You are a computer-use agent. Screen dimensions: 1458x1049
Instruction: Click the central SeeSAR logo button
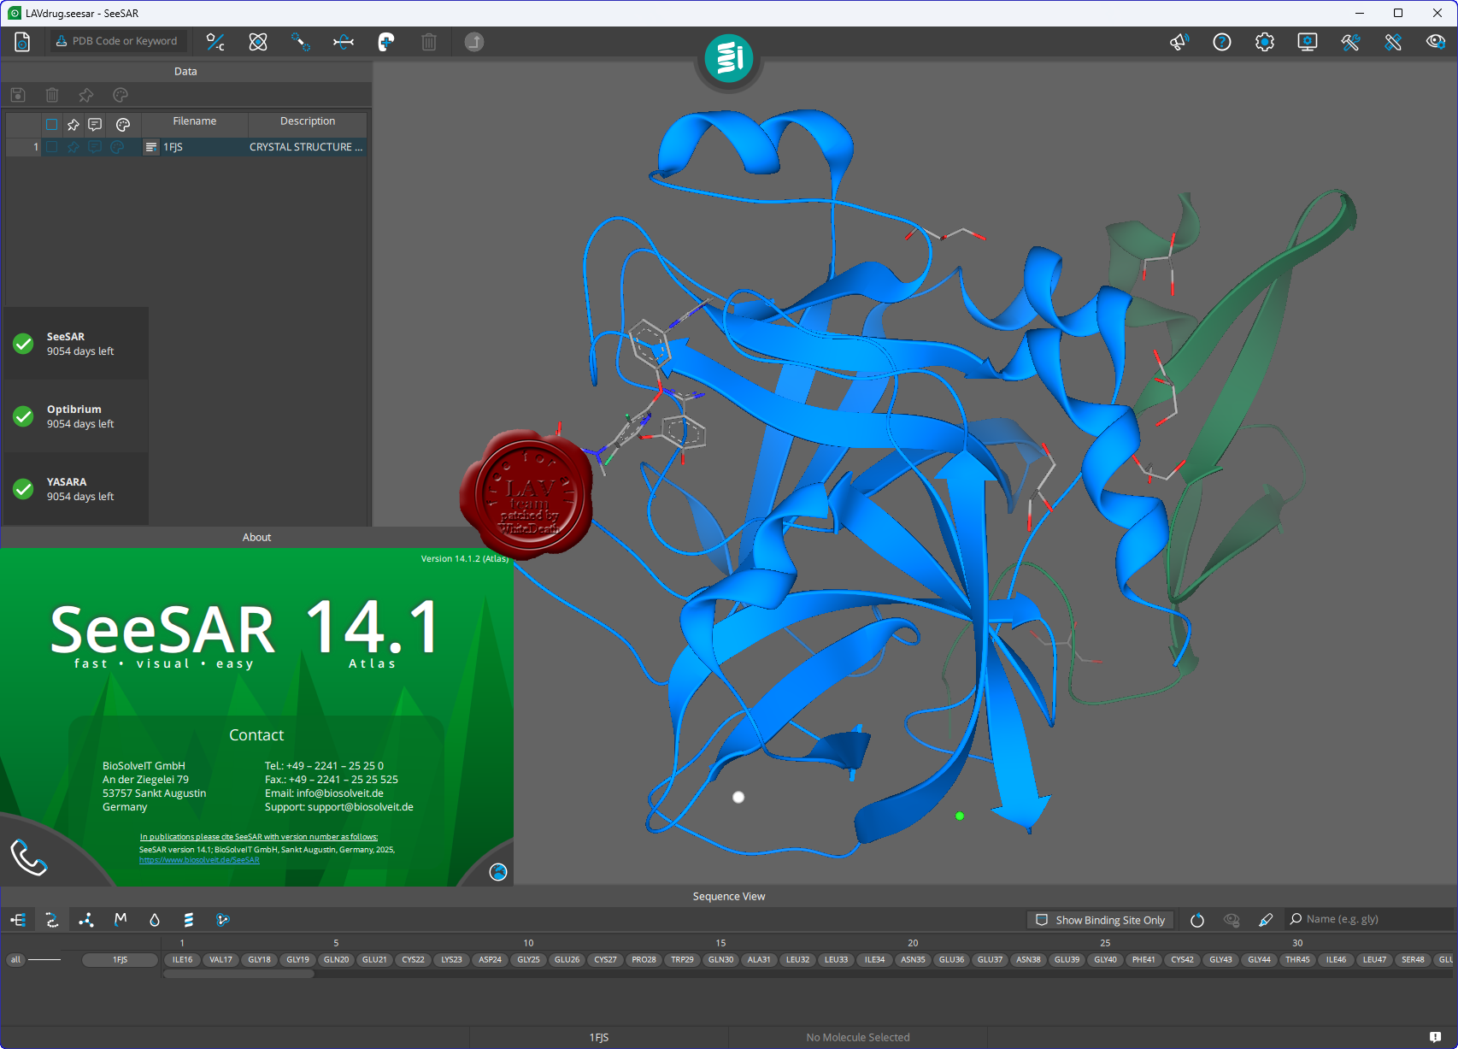coord(729,58)
